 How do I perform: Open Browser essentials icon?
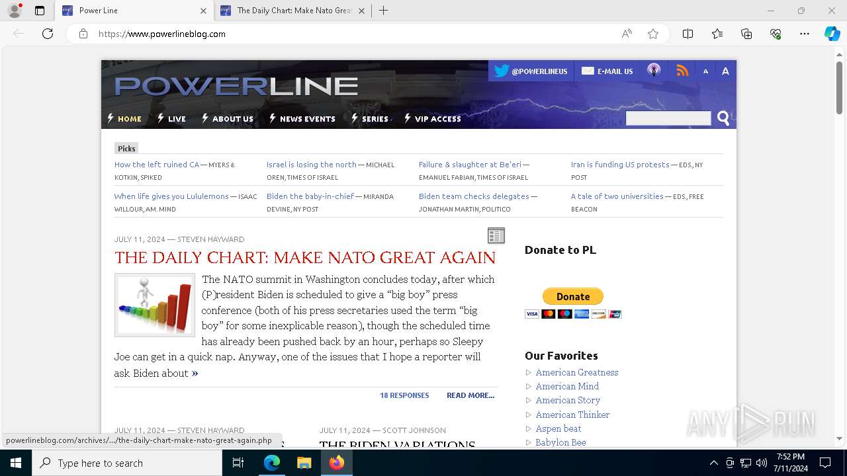click(x=776, y=34)
